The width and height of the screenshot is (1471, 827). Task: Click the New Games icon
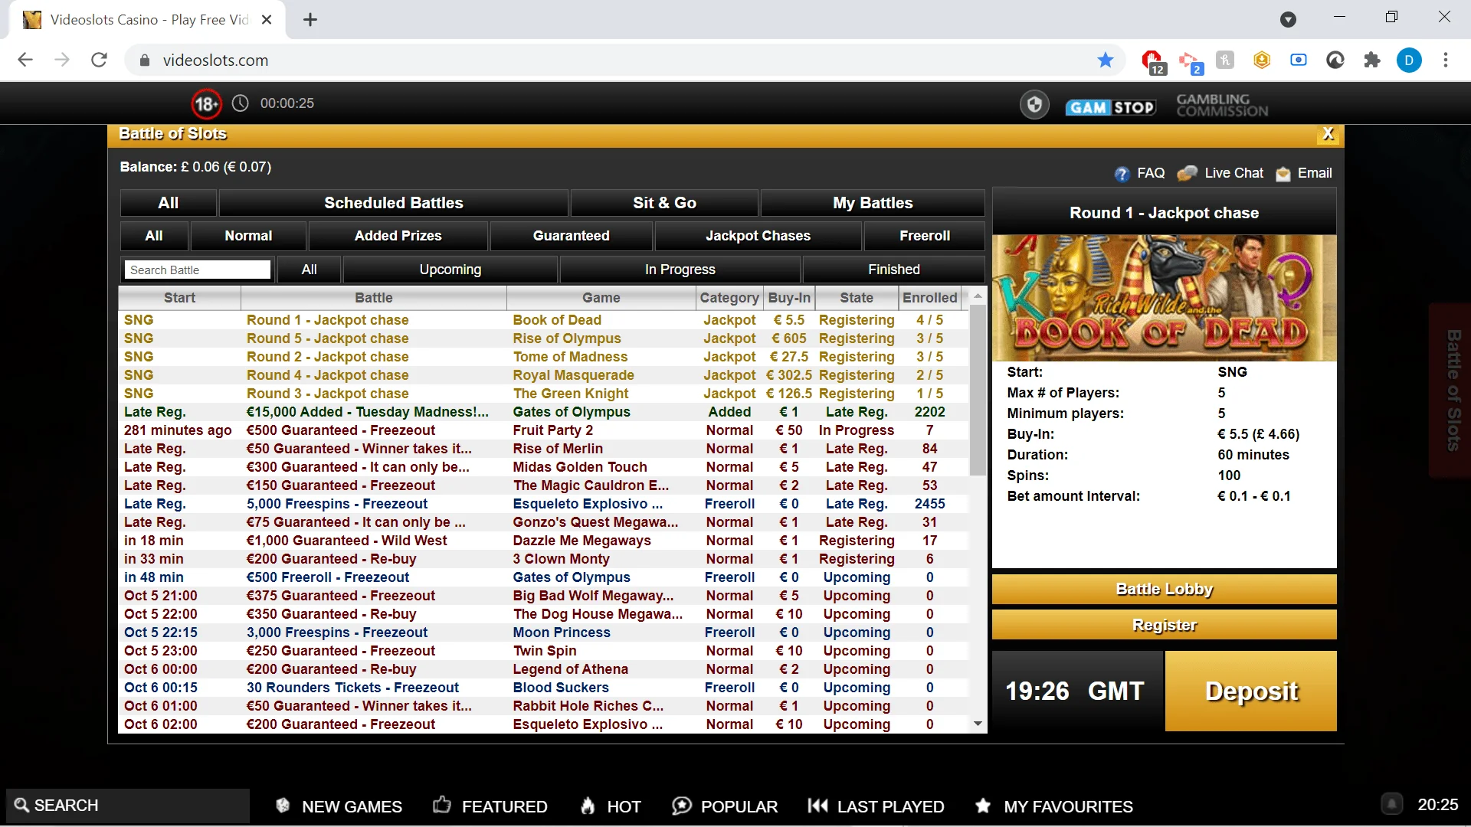283,806
